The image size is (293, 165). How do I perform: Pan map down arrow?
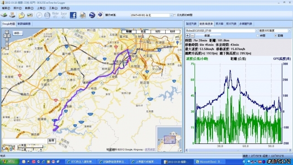tap(7, 40)
